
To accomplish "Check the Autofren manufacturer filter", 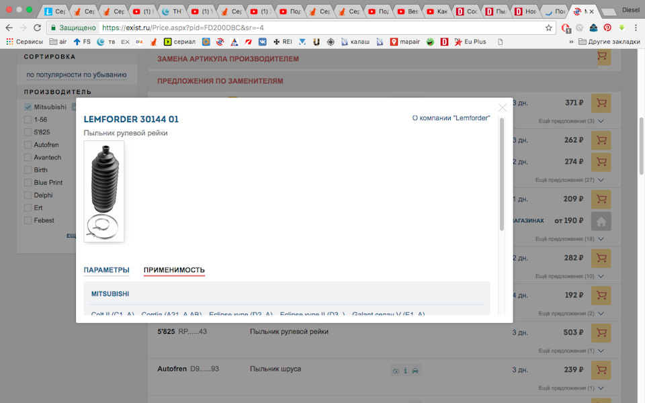I will tap(28, 145).
